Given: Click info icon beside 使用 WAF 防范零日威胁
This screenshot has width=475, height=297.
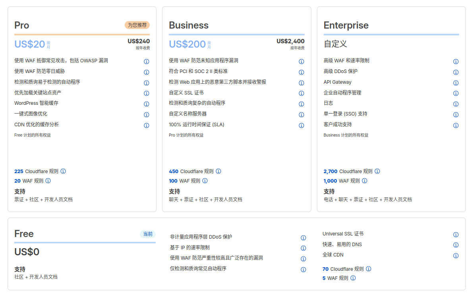Looking at the screenshot, I should (146, 72).
